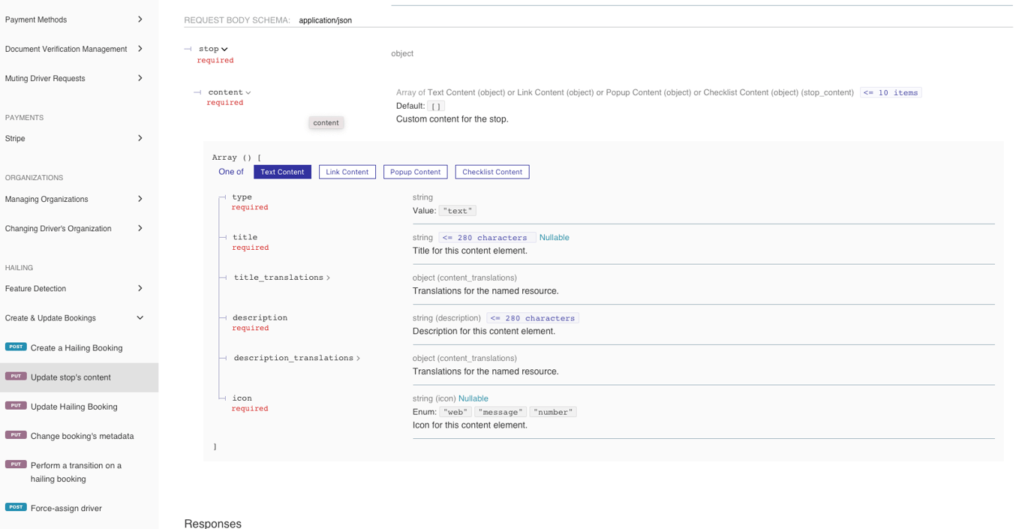The image size is (1025, 529).
Task: Click PUT badge beside Change booking's metadata
Action: point(16,434)
